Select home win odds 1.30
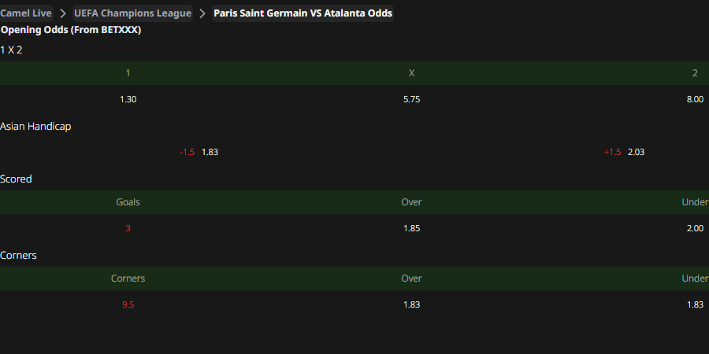The height and width of the screenshot is (354, 709). tap(128, 99)
